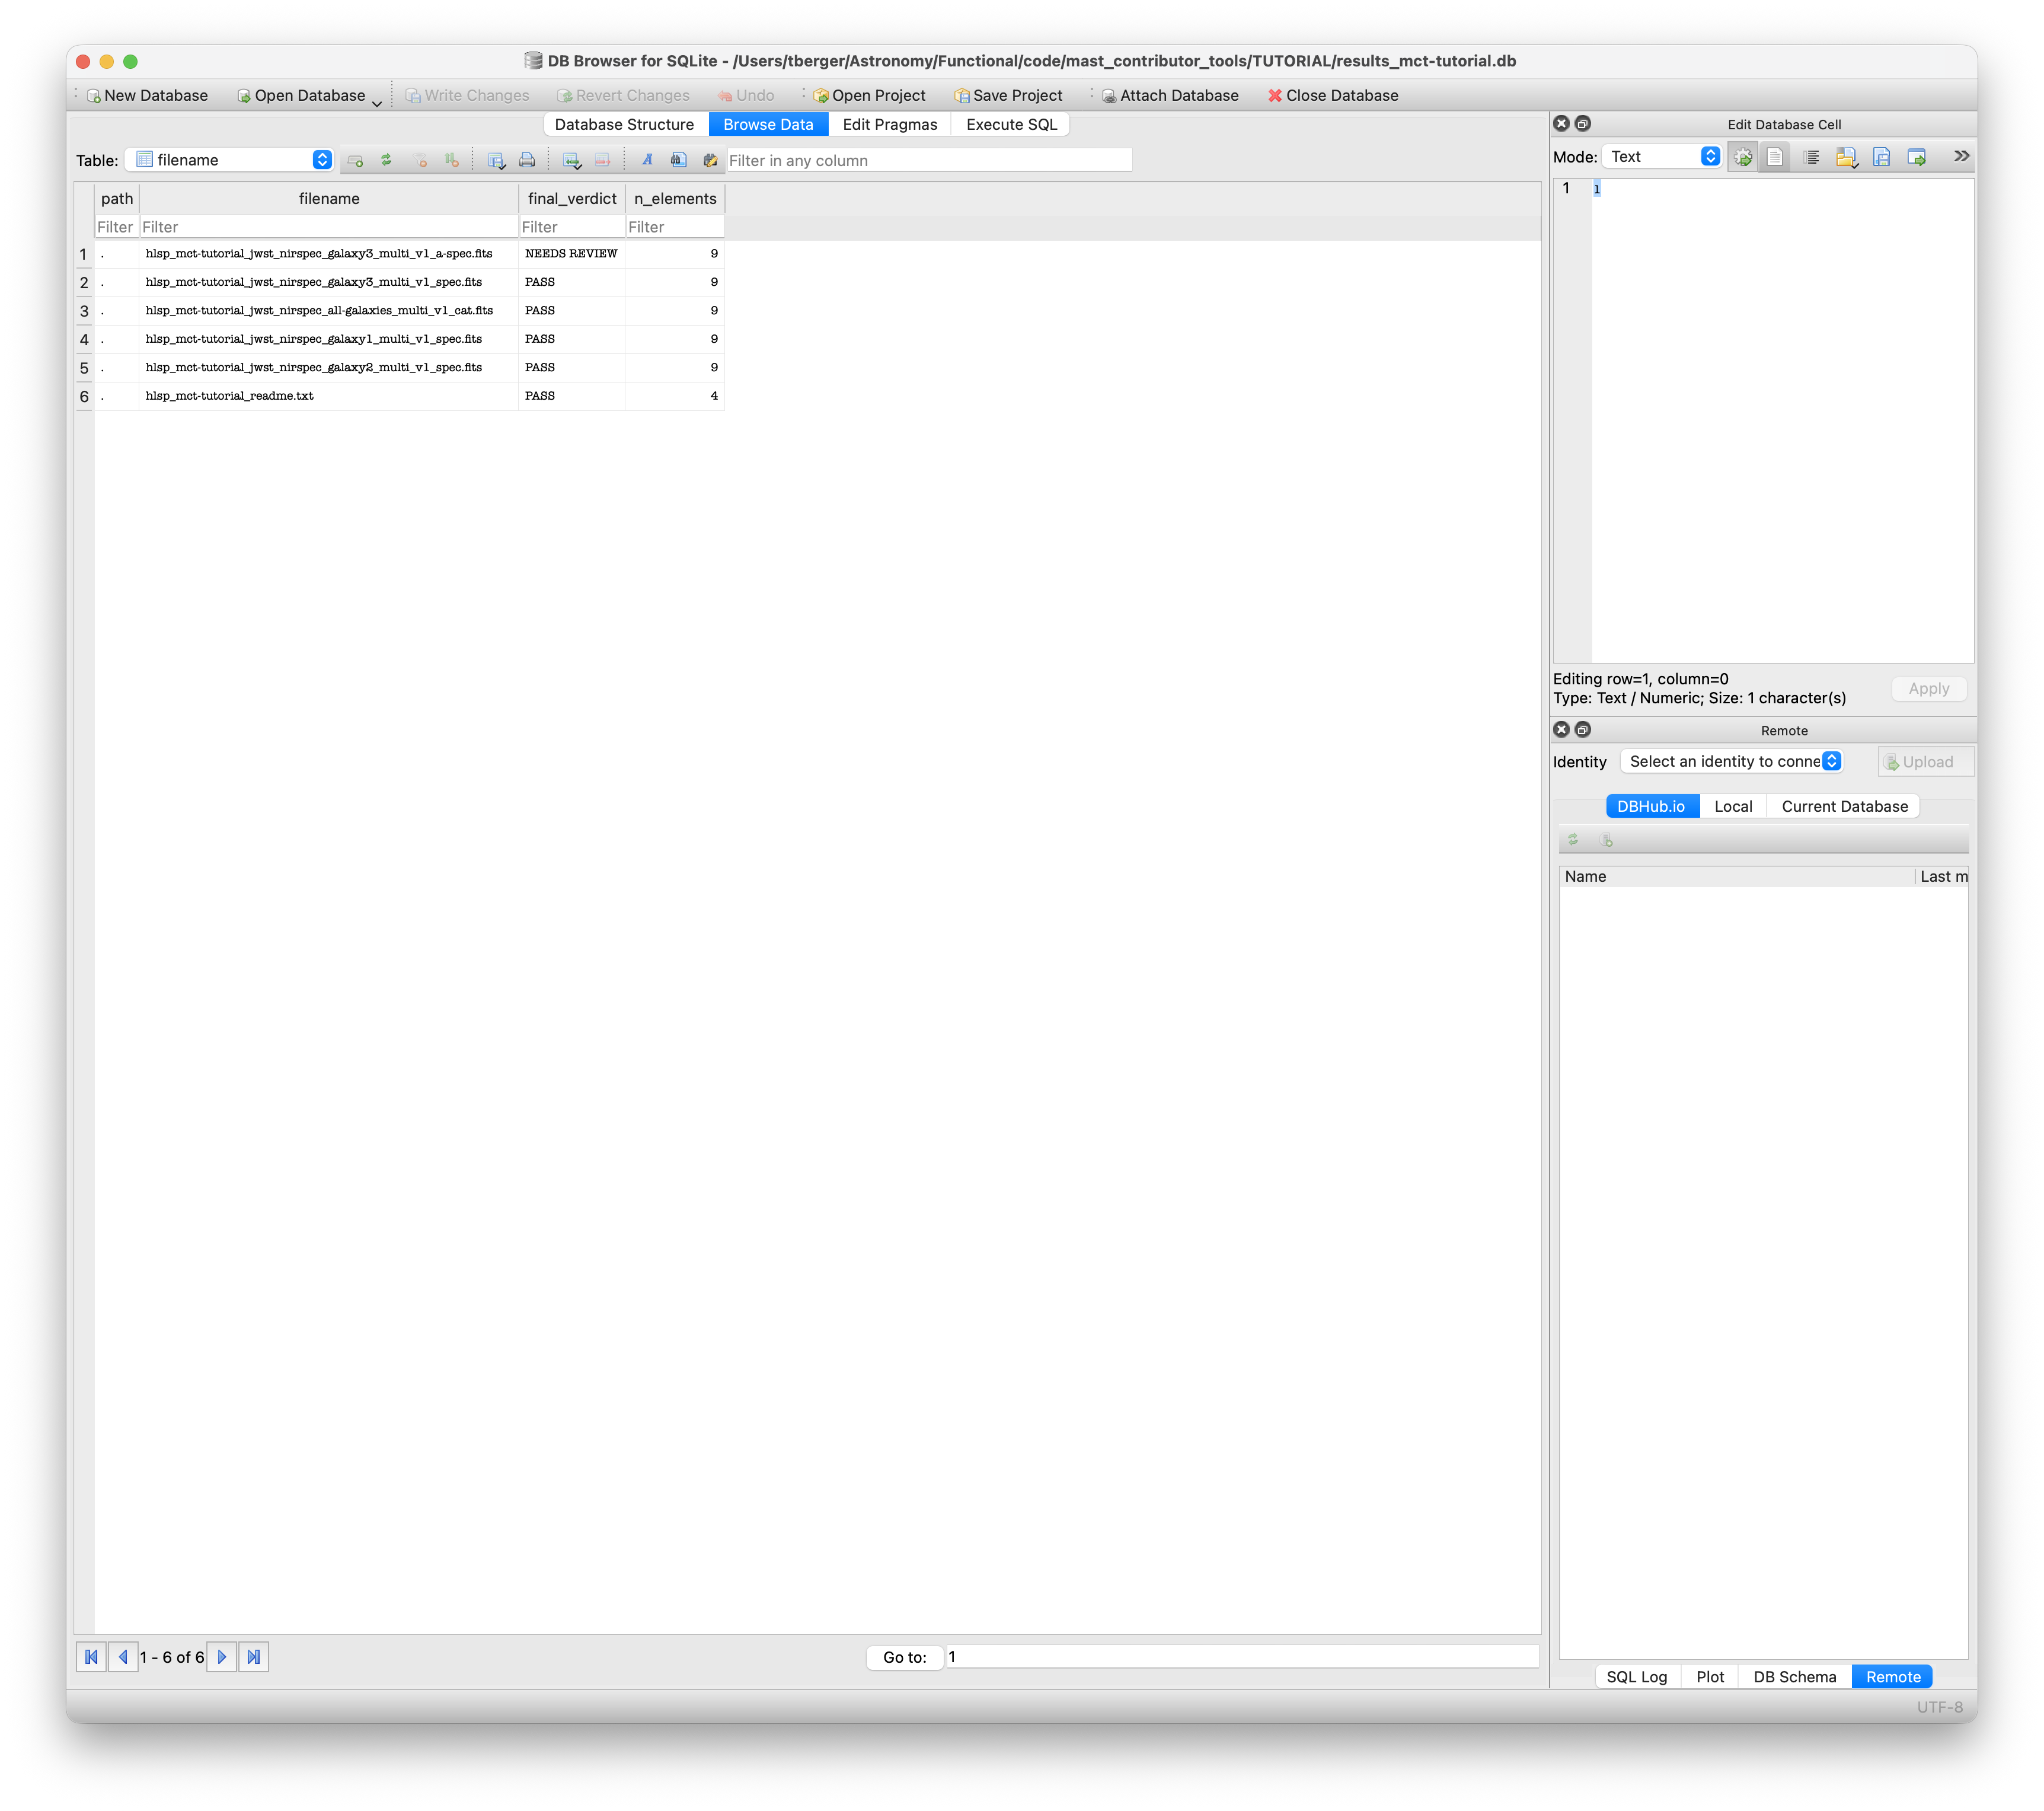Toggle the format toolbar with the A icon
Screen dimensions: 2044x1811
[647, 160]
